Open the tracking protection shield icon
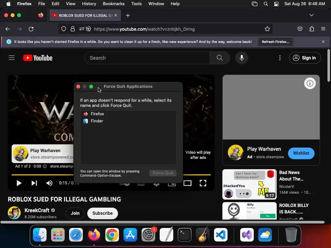The image size is (331, 248). pyautogui.click(x=64, y=29)
